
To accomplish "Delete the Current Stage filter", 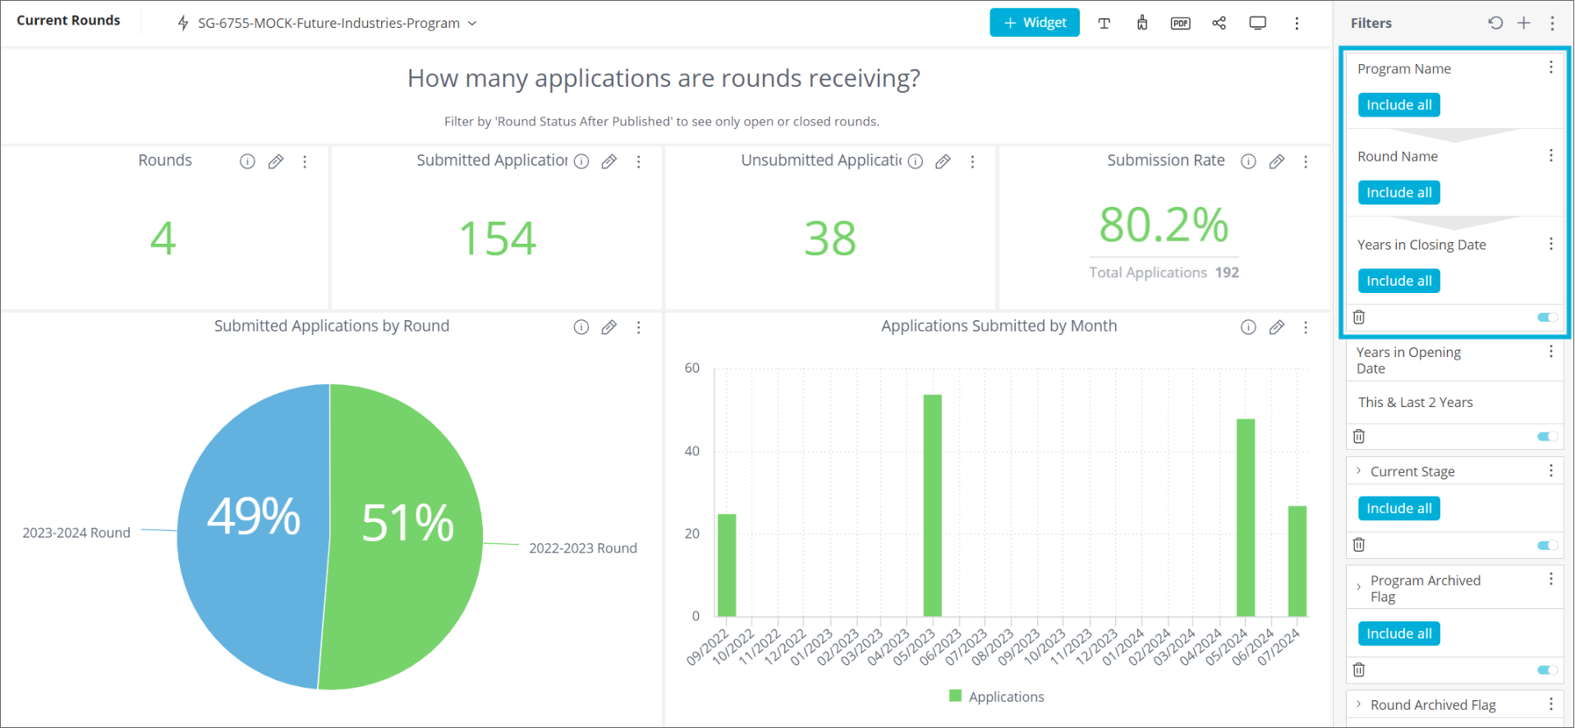I will [1359, 545].
